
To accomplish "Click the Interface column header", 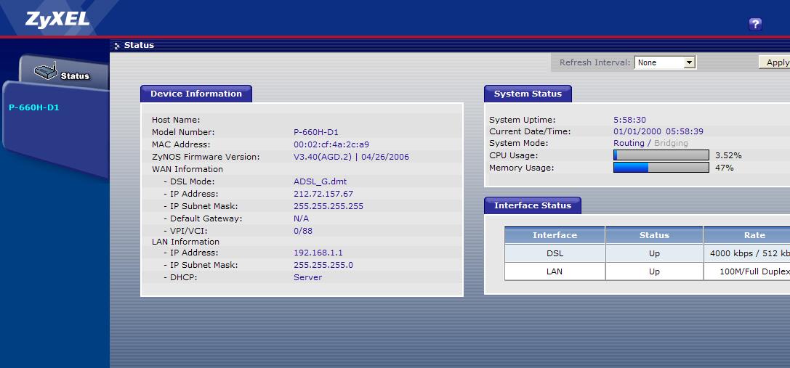I will tap(555, 235).
